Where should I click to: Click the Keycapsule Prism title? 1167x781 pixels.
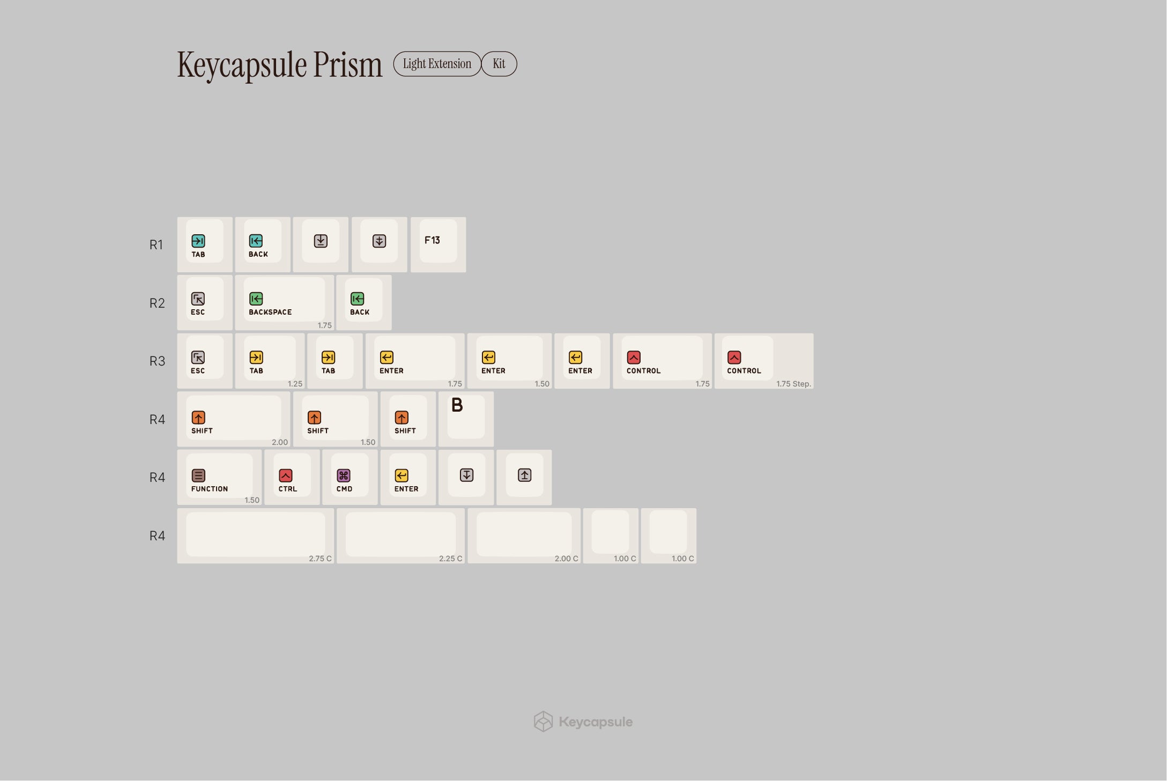click(280, 65)
